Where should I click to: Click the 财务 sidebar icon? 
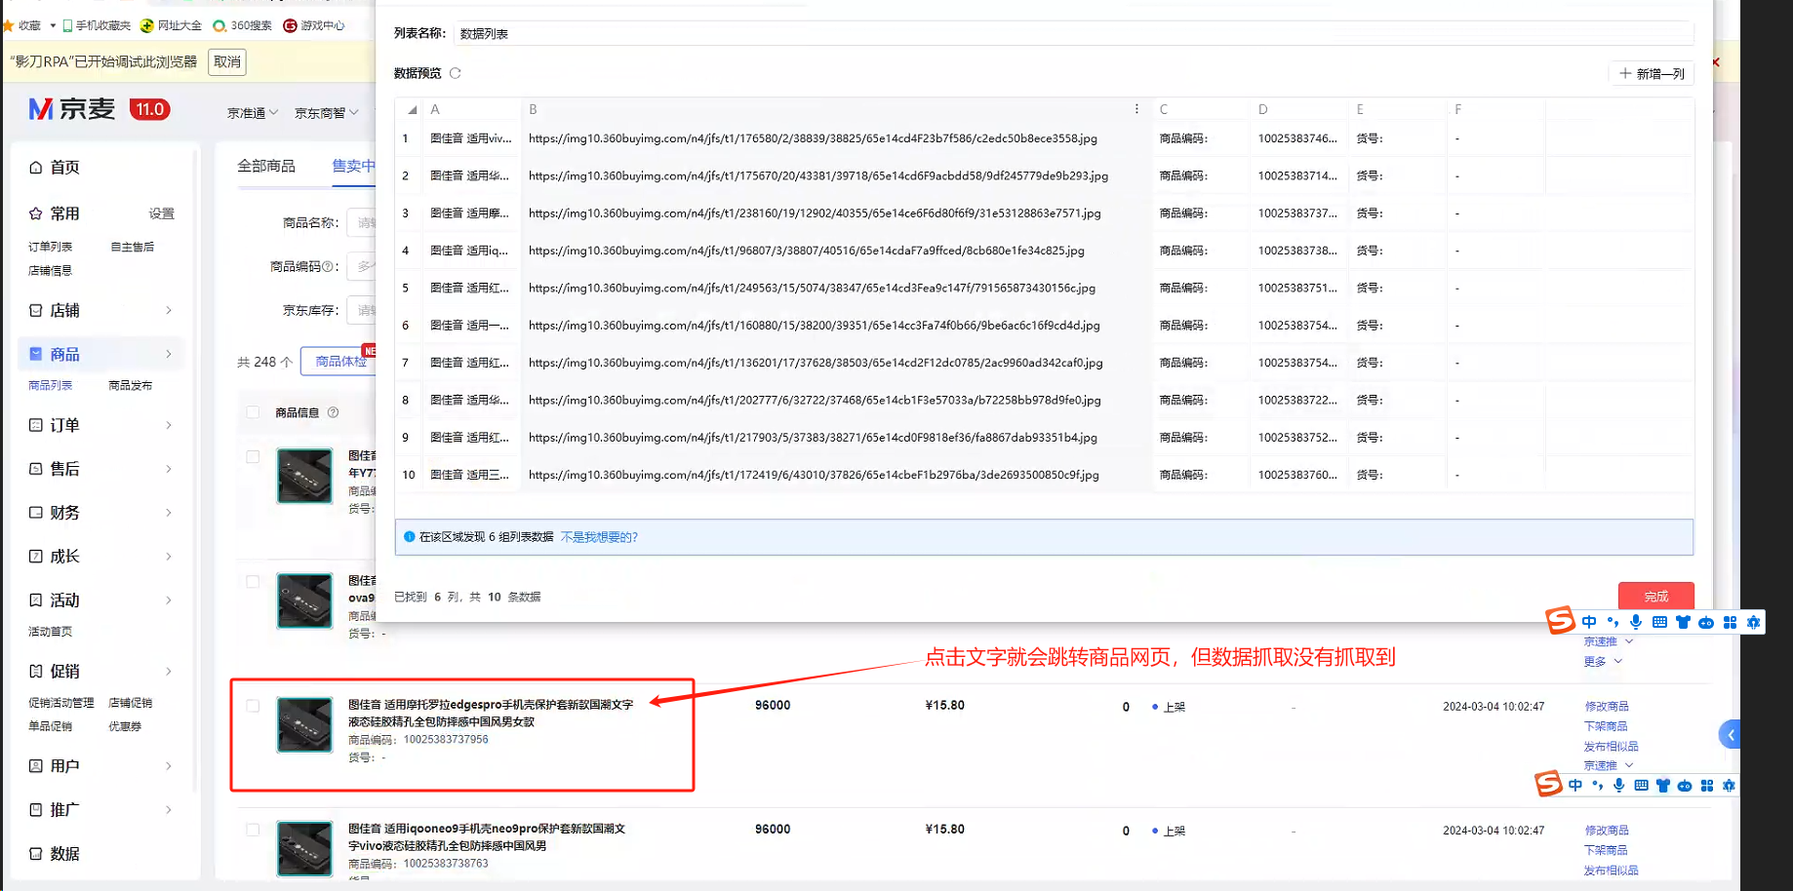(x=36, y=513)
